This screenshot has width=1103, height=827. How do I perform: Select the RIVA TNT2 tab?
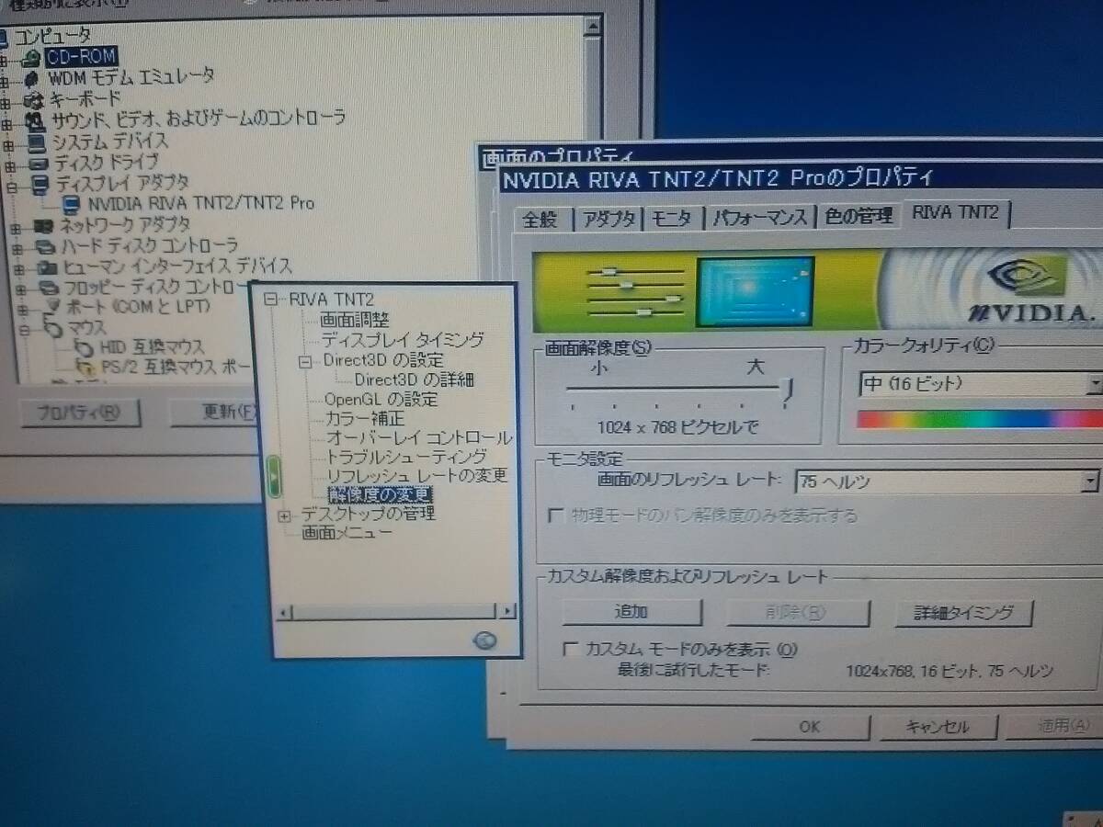[956, 213]
